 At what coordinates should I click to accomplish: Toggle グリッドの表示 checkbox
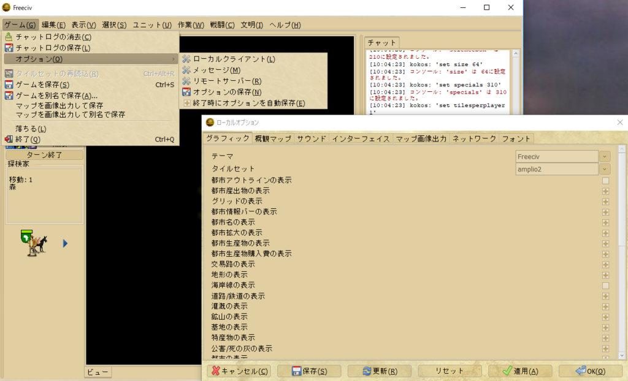click(605, 202)
